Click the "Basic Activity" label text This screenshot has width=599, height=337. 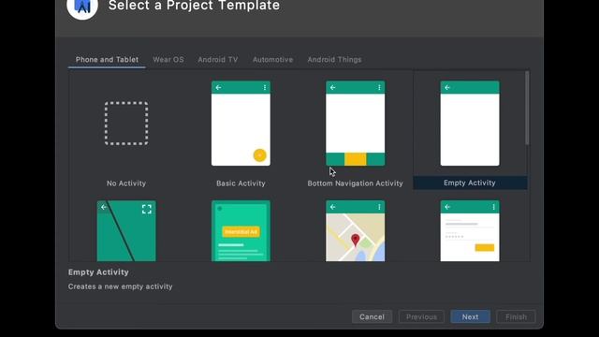(241, 183)
